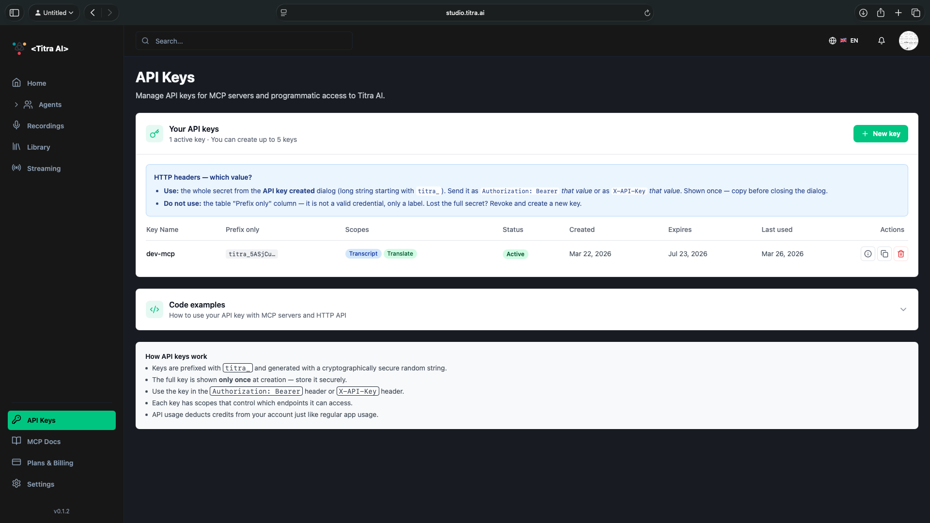View info for dev-mcp key
930x523 pixels.
pyautogui.click(x=868, y=254)
